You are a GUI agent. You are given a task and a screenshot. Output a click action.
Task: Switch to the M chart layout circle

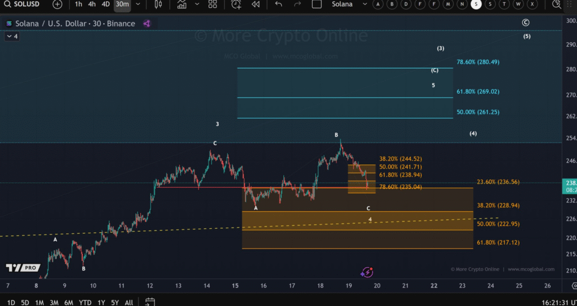(448, 4)
